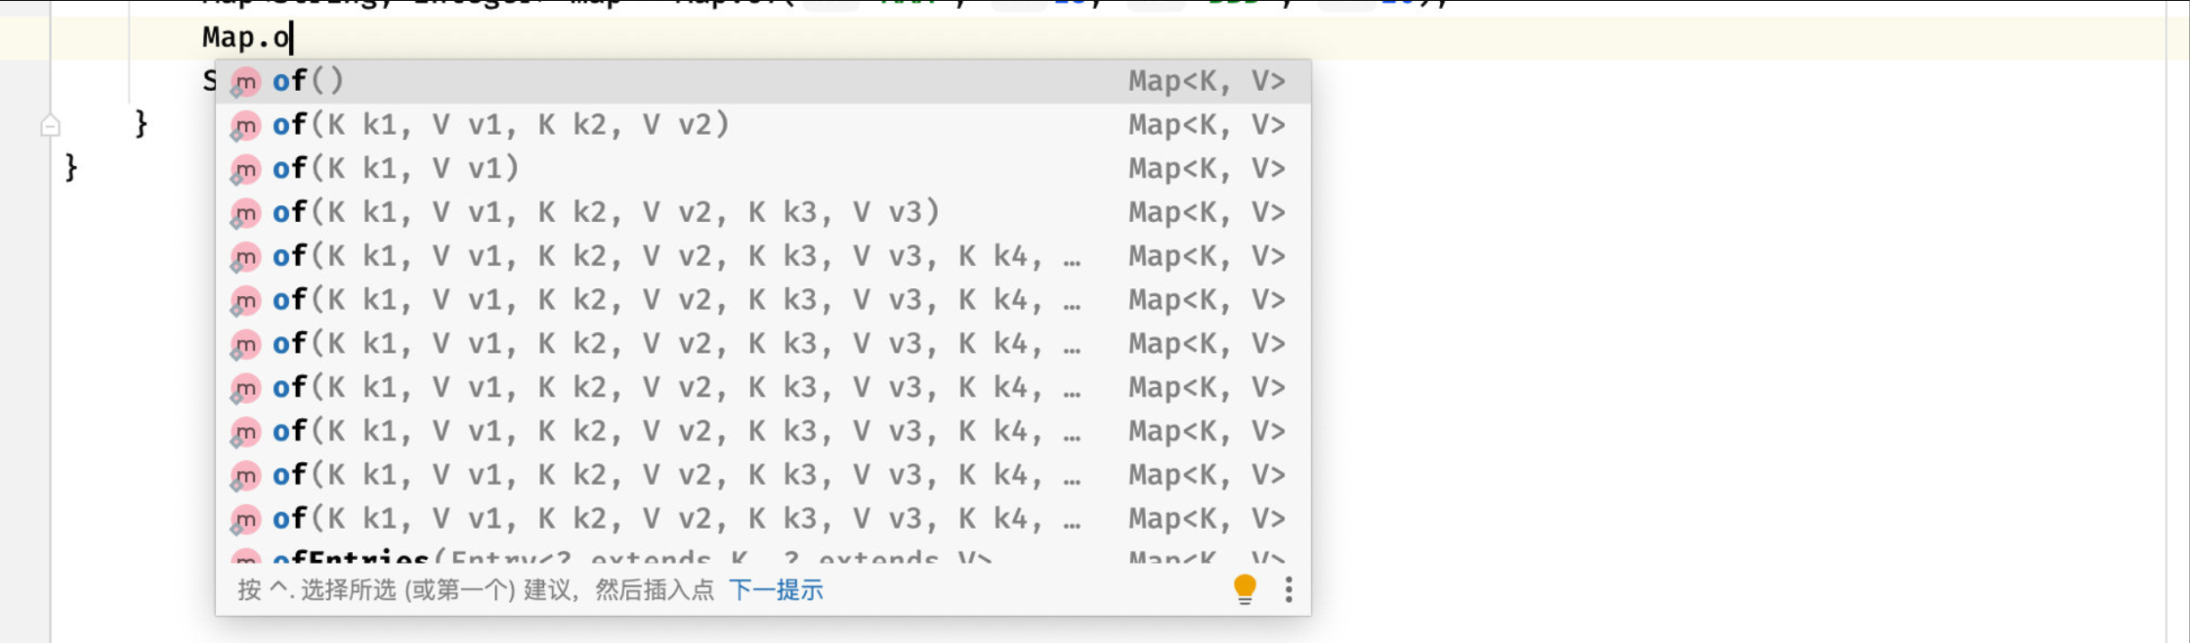
Task: Click method icon of the two-pair of overload
Action: (245, 126)
